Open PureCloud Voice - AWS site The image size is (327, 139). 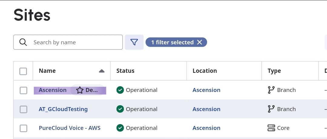pos(70,128)
